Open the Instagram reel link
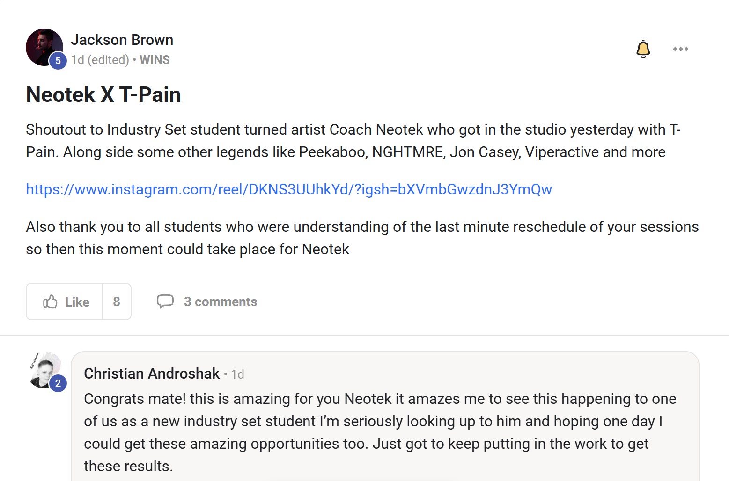 click(x=289, y=189)
